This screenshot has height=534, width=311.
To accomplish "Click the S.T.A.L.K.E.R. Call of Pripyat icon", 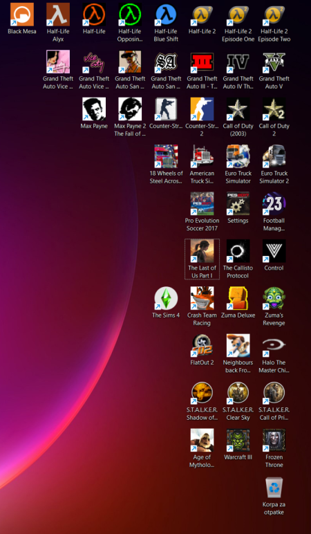I will pyautogui.click(x=274, y=393).
